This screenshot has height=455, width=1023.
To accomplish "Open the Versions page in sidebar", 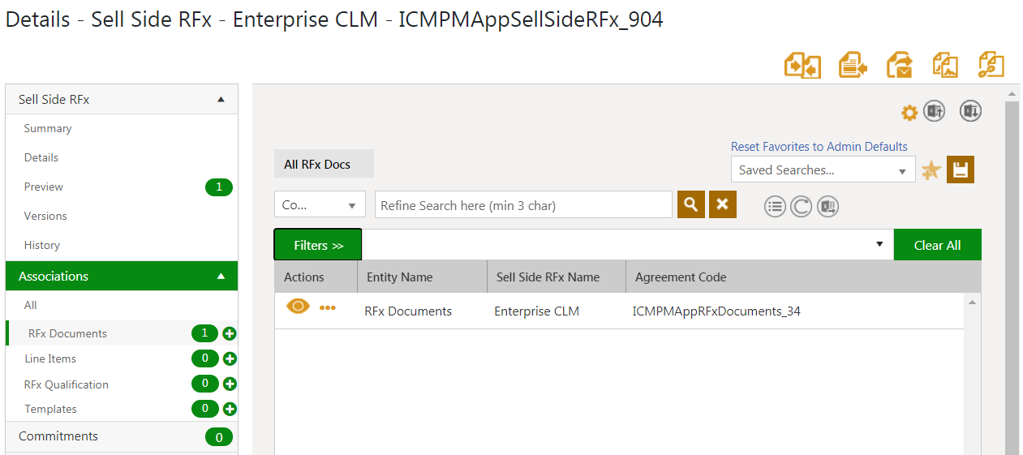I will [45, 216].
